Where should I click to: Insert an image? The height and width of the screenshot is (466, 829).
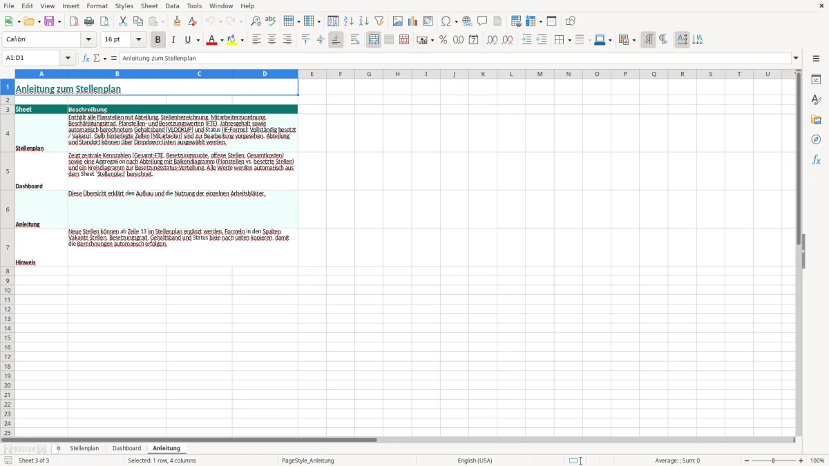pyautogui.click(x=398, y=21)
